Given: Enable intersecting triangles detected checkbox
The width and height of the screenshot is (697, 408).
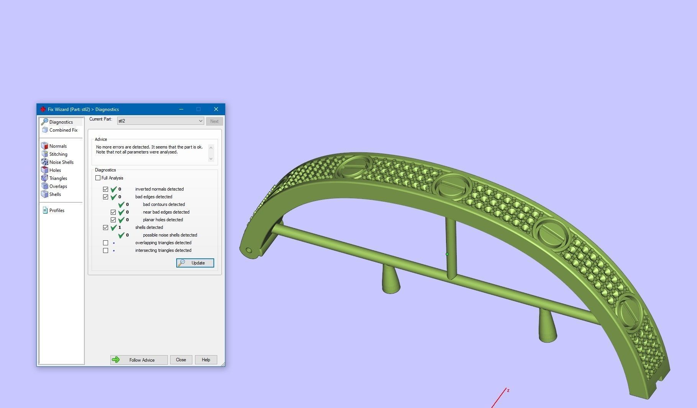Looking at the screenshot, I should [105, 250].
